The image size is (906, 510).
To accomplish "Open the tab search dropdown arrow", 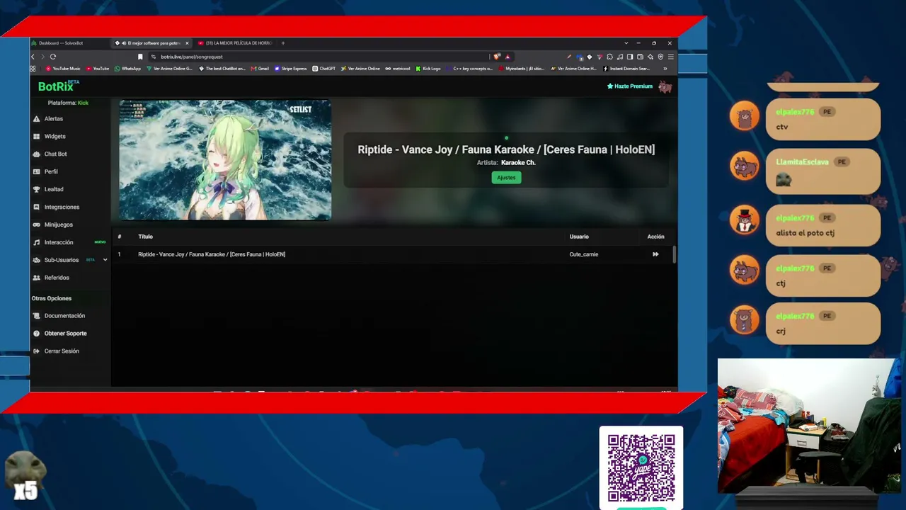I will 626,43.
